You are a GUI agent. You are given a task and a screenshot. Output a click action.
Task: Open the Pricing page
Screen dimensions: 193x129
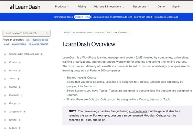[x=82, y=7]
